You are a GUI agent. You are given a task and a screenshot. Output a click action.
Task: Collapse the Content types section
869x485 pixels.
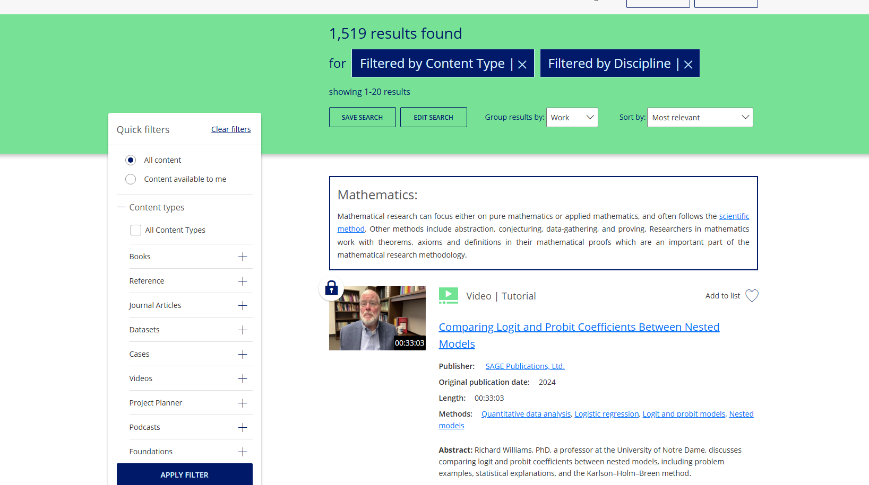click(x=121, y=207)
